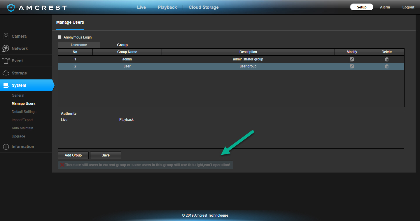Click the Save button
Viewport: 420px width, 221px height.
(x=106, y=155)
